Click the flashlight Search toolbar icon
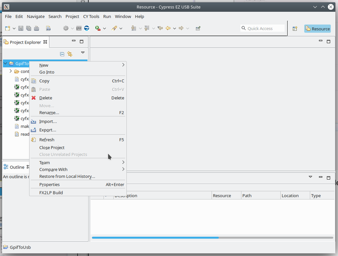The width and height of the screenshot is (338, 256). click(114, 28)
